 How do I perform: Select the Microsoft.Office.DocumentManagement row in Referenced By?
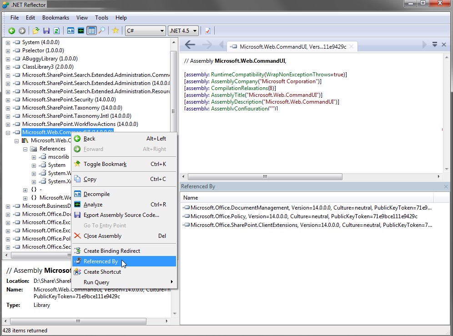[x=307, y=208]
